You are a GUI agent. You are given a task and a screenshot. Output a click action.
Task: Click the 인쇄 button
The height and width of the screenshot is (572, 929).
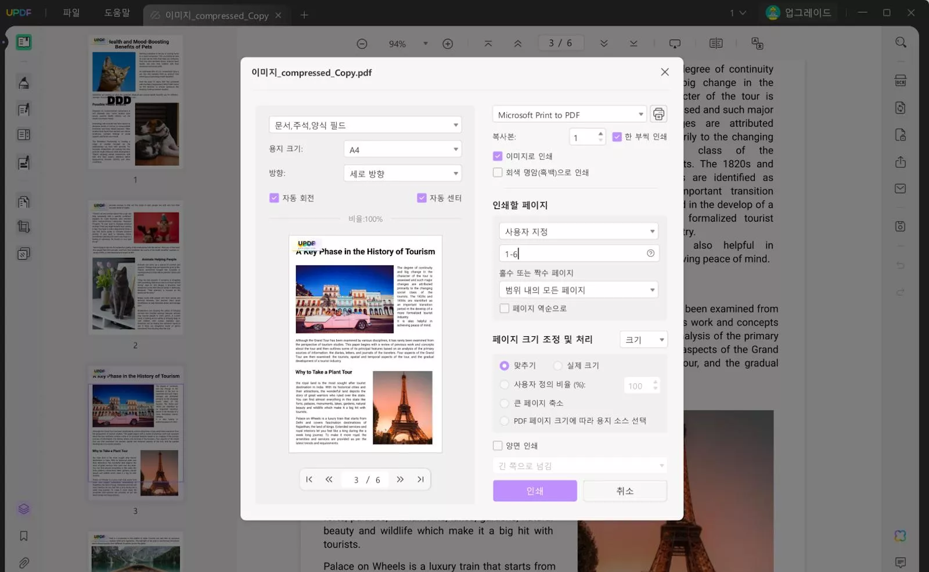pyautogui.click(x=534, y=491)
